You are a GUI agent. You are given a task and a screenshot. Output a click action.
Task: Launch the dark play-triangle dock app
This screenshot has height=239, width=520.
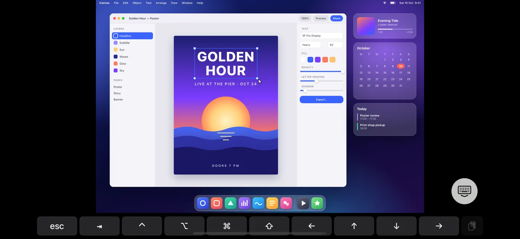[303, 203]
